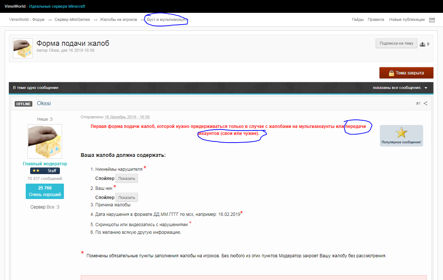Open the Буст и мультиаккаунт breadcrumb
Image resolution: width=443 pixels, height=280 pixels.
coord(167,20)
